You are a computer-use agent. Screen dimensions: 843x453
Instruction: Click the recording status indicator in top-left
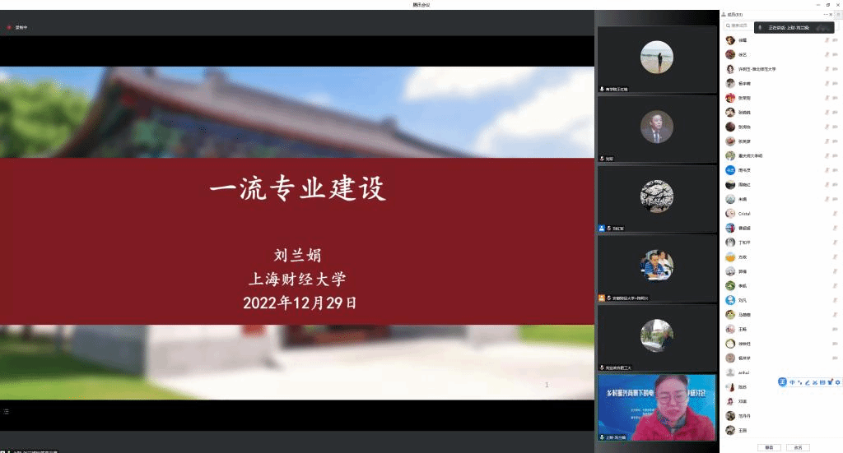tap(18, 27)
